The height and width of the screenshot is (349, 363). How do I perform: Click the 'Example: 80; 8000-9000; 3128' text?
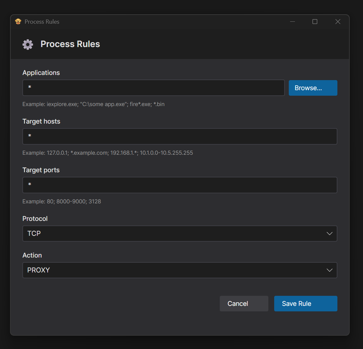(62, 202)
